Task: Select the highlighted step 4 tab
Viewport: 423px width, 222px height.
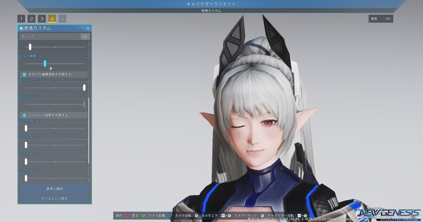Action: 52,19
